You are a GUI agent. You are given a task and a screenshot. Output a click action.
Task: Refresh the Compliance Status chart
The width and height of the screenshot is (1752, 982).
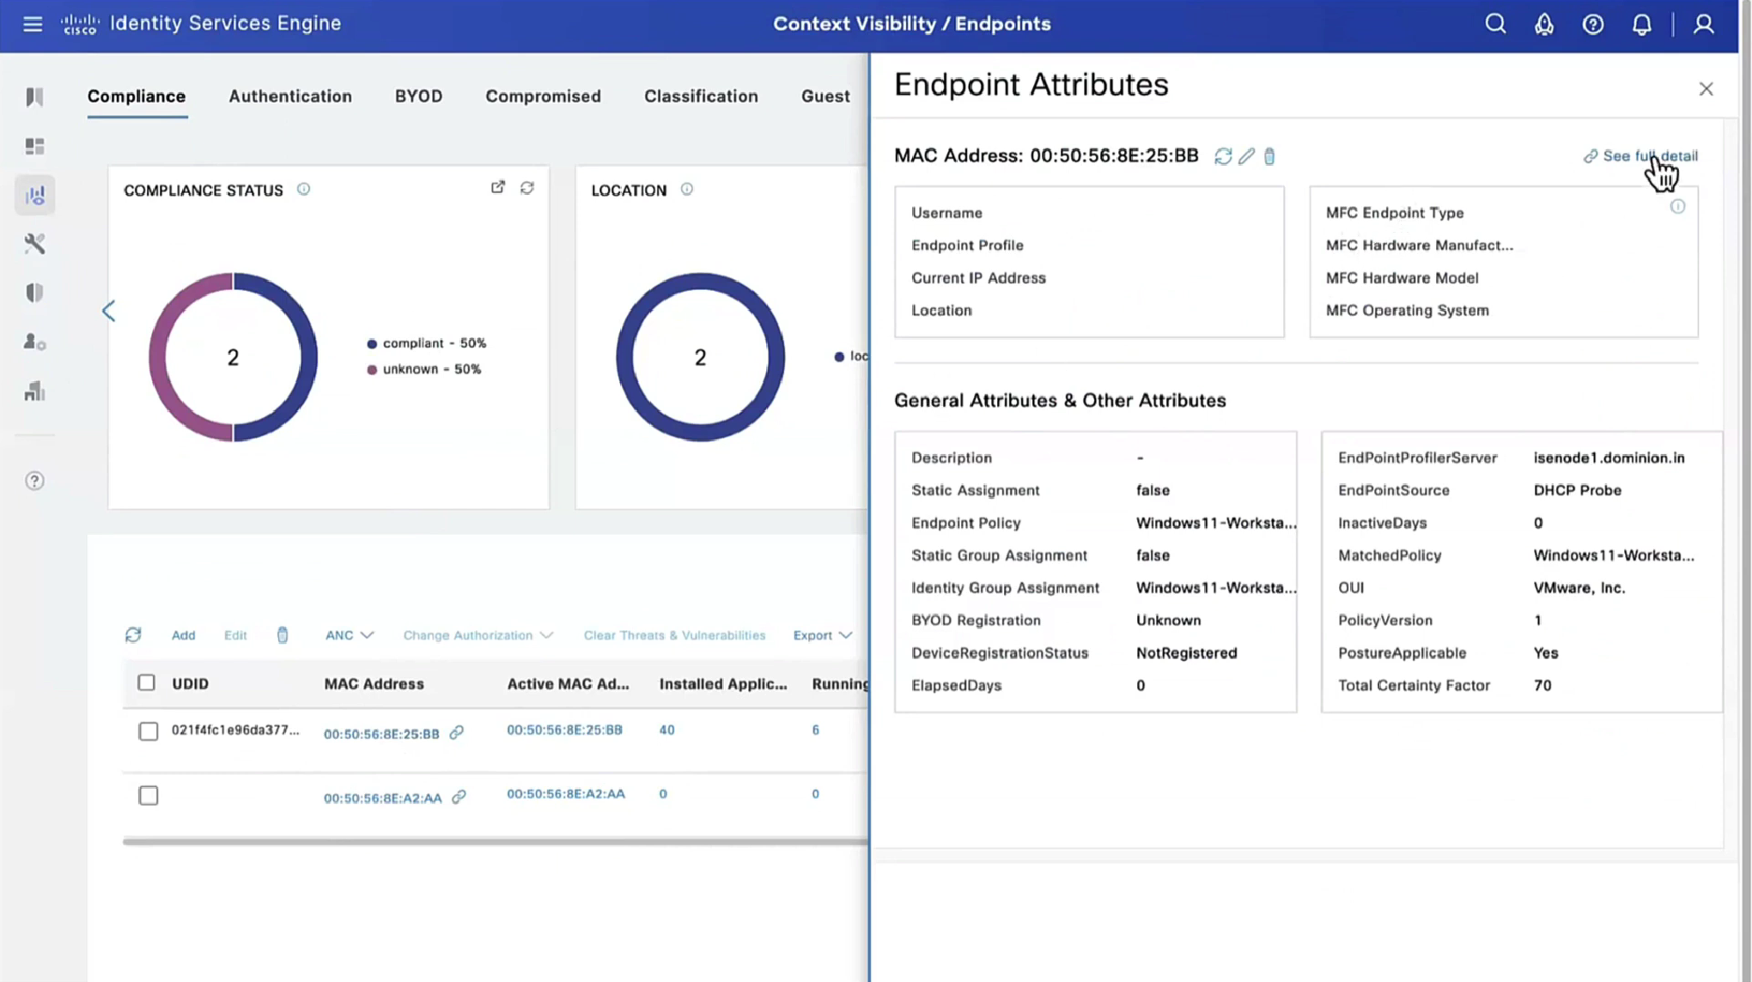pos(527,187)
